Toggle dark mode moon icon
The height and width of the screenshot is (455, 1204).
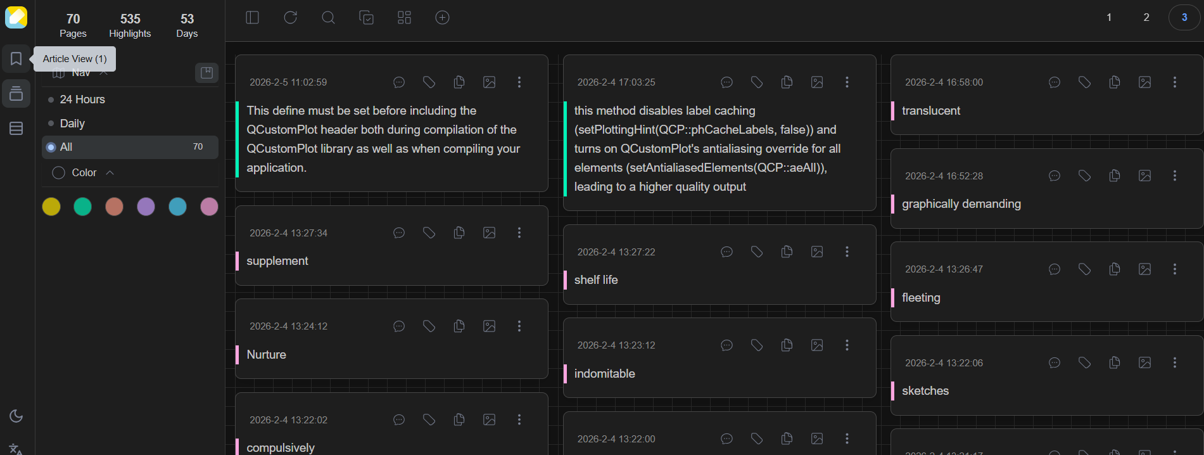16,416
